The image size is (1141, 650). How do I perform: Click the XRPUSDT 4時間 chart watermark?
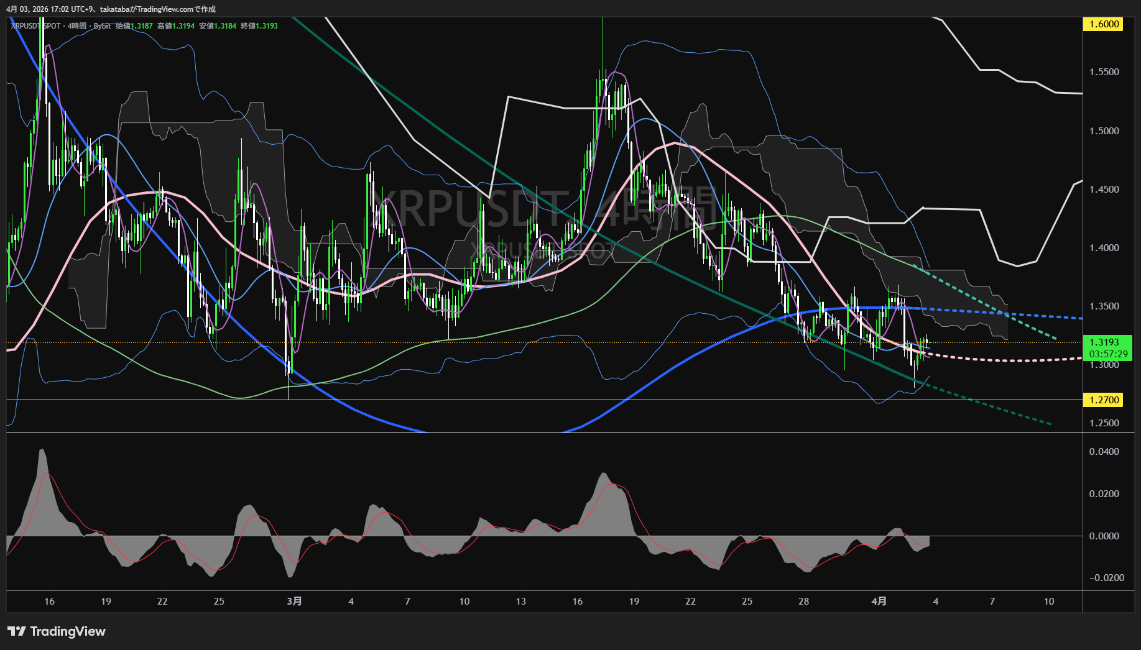[542, 208]
